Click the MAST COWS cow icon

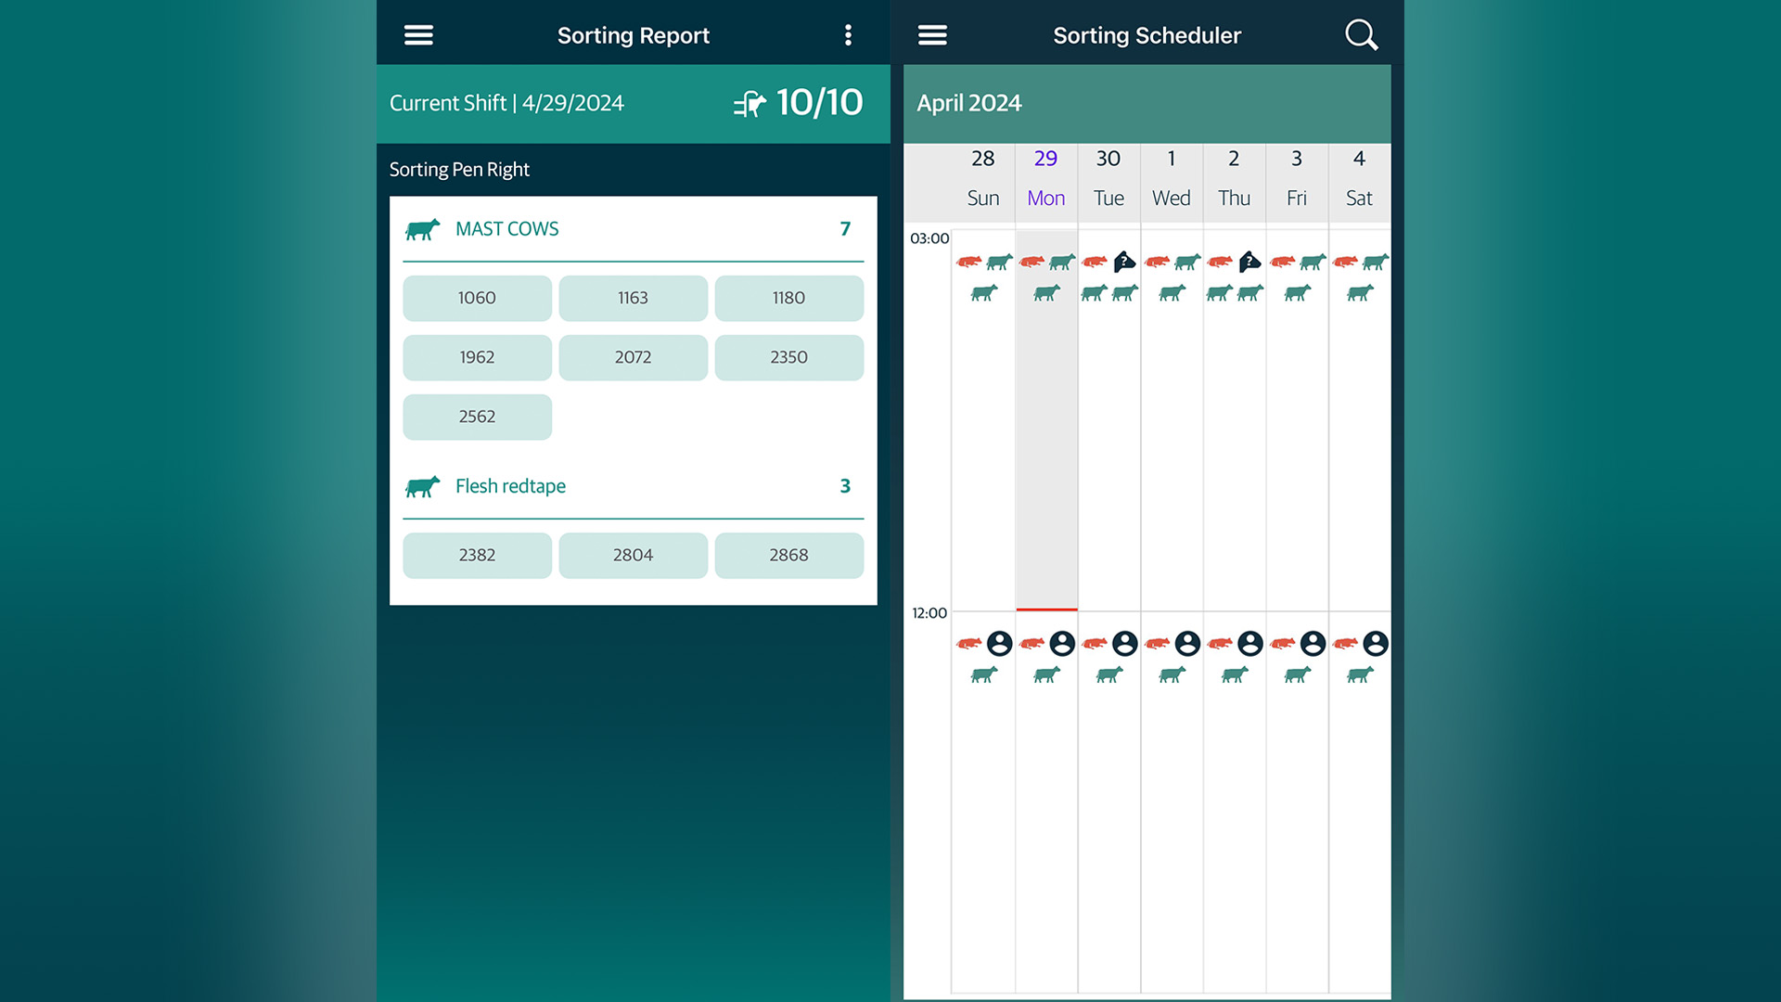[422, 229]
